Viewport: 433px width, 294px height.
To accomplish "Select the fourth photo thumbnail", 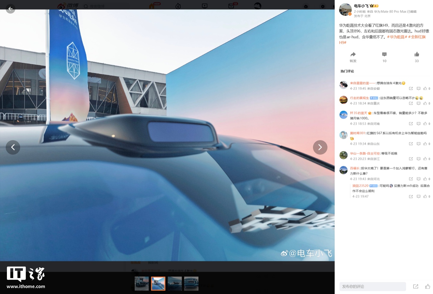I will pyautogui.click(x=191, y=283).
